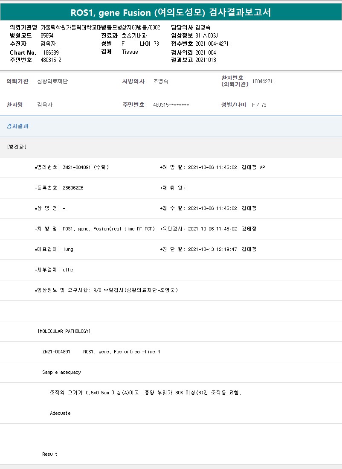Click the 등록번호 23696226 entry
Viewport: 342px width, 469px height.
[59, 188]
